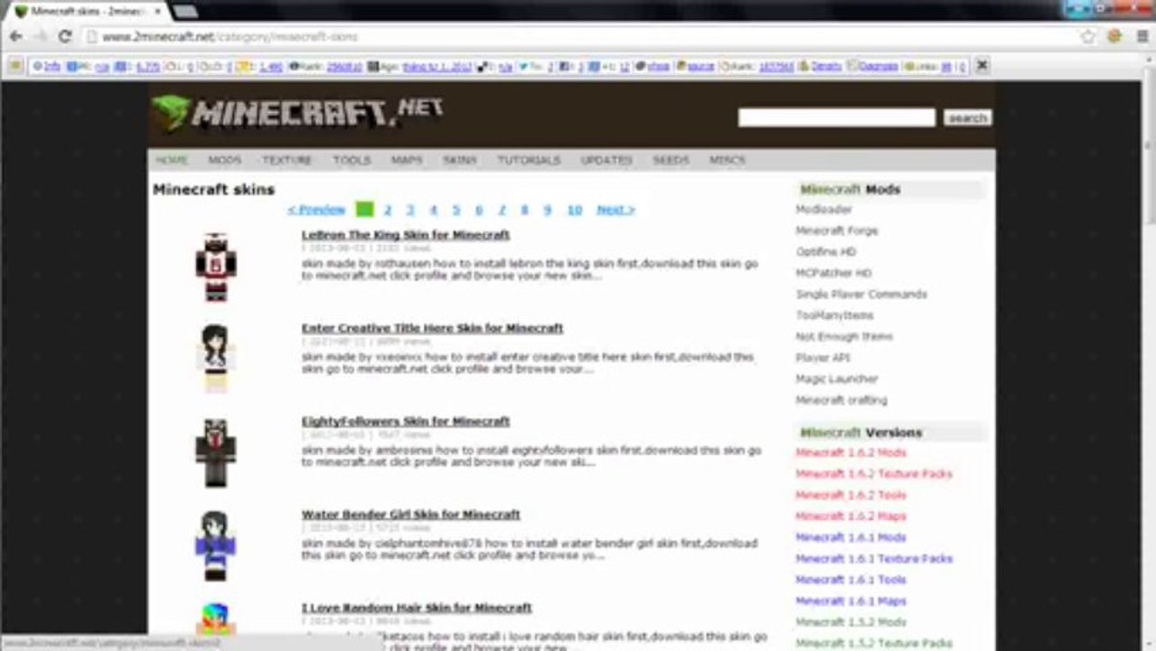Open the SEEDS menu item

tap(671, 160)
